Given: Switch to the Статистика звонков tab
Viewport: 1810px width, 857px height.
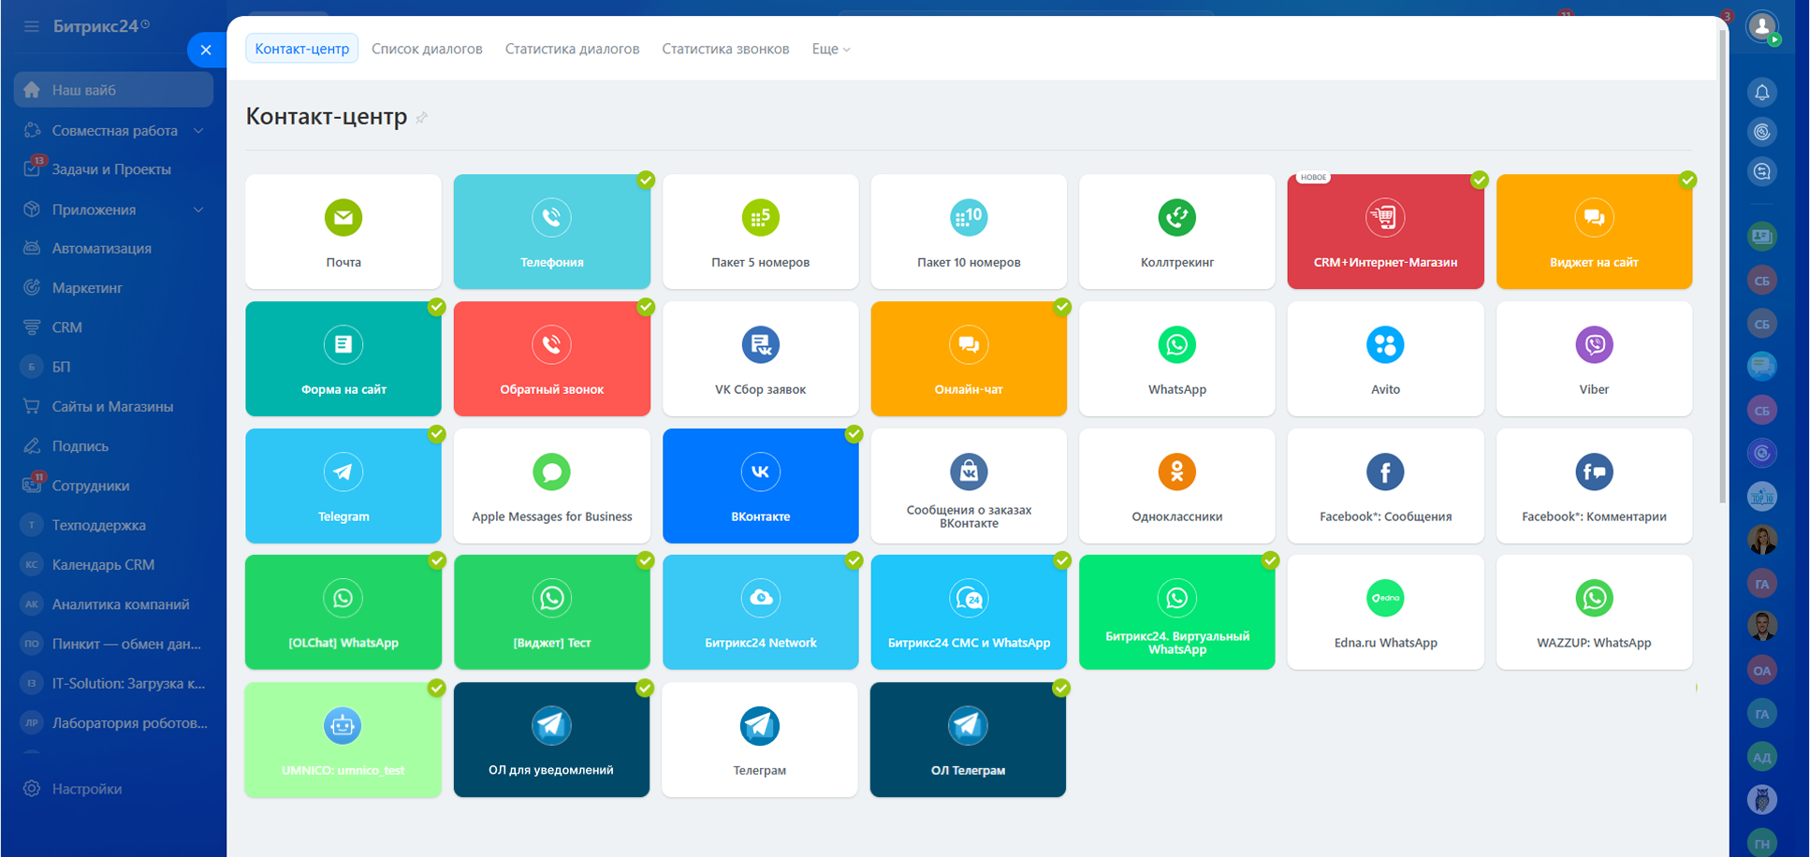Looking at the screenshot, I should coord(726,49).
